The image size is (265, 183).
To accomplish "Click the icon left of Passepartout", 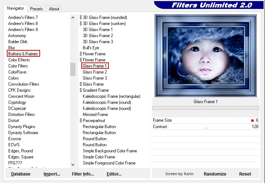I will tap(81, 121).
